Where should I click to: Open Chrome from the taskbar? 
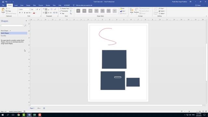coord(19,115)
